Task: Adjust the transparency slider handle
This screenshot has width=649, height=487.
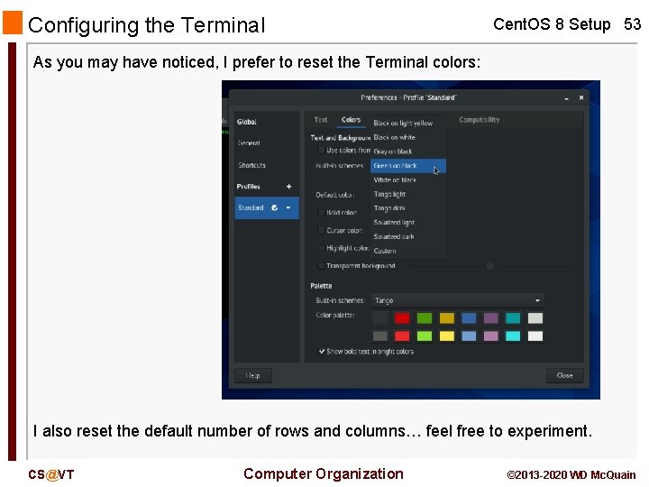Action: tap(490, 266)
